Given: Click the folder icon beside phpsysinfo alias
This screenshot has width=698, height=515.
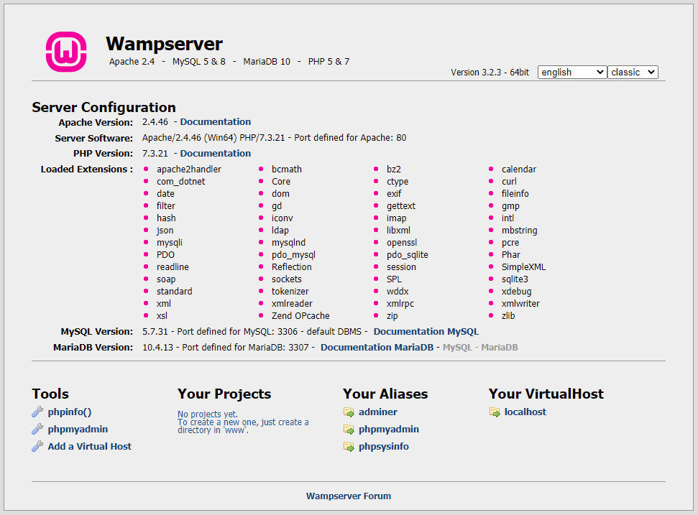Looking at the screenshot, I should 349,447.
